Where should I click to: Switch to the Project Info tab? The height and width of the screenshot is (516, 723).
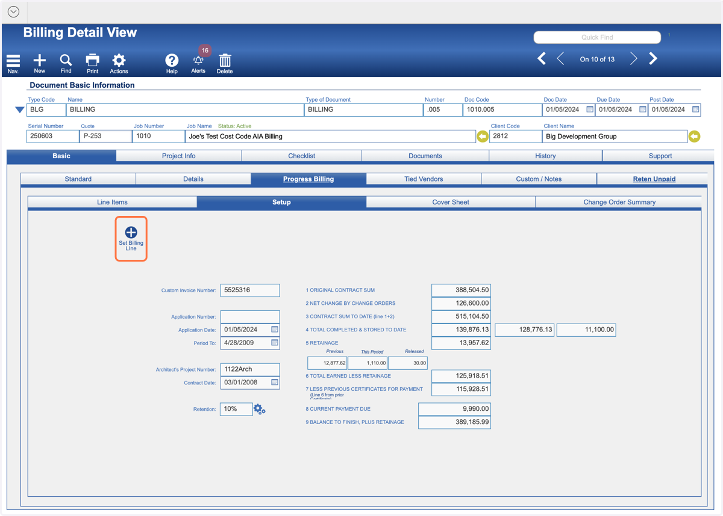click(178, 156)
